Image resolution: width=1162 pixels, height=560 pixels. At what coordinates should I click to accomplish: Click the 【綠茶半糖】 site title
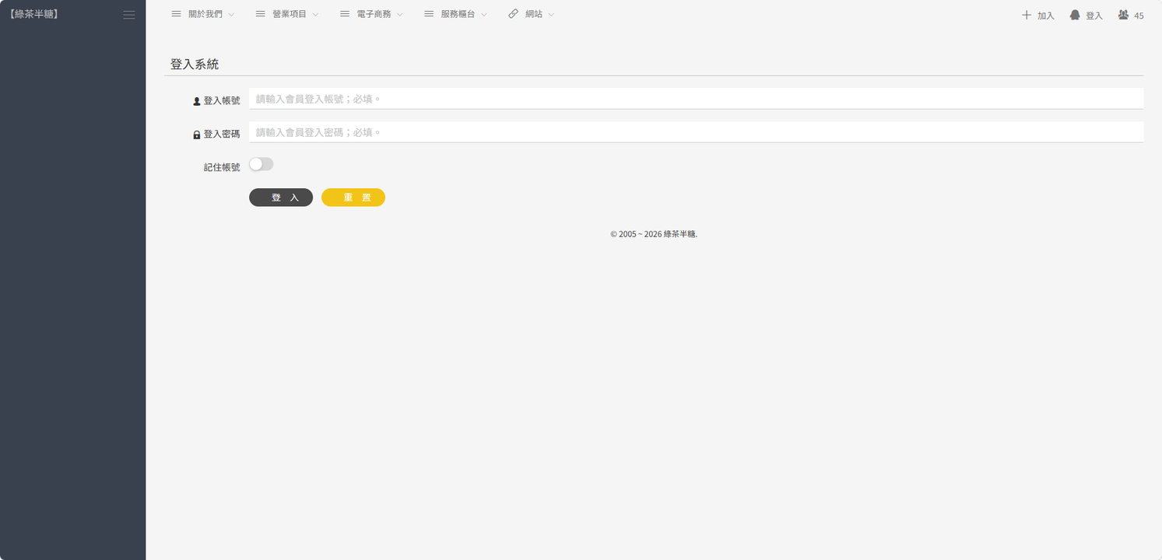click(x=34, y=14)
